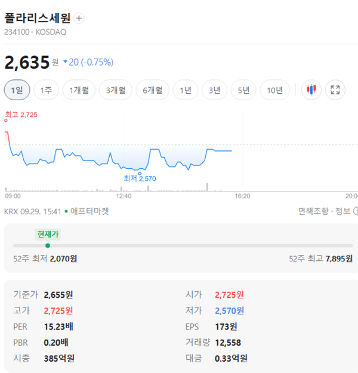Select the 1개월 period tab

pos(79,90)
